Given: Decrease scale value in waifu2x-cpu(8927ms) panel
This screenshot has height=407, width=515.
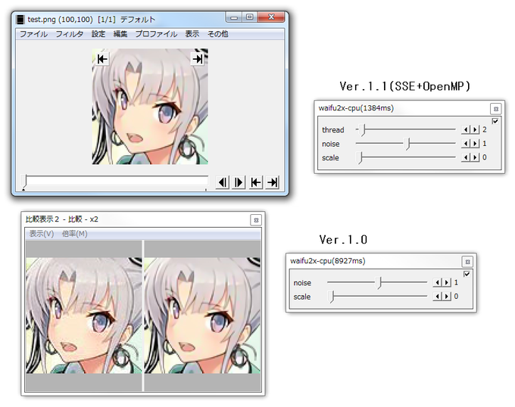Looking at the screenshot, I should (437, 297).
